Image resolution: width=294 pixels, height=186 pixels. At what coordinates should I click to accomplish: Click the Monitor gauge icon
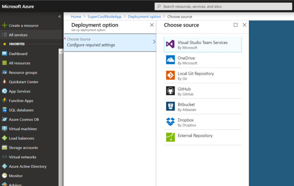tap(4, 175)
